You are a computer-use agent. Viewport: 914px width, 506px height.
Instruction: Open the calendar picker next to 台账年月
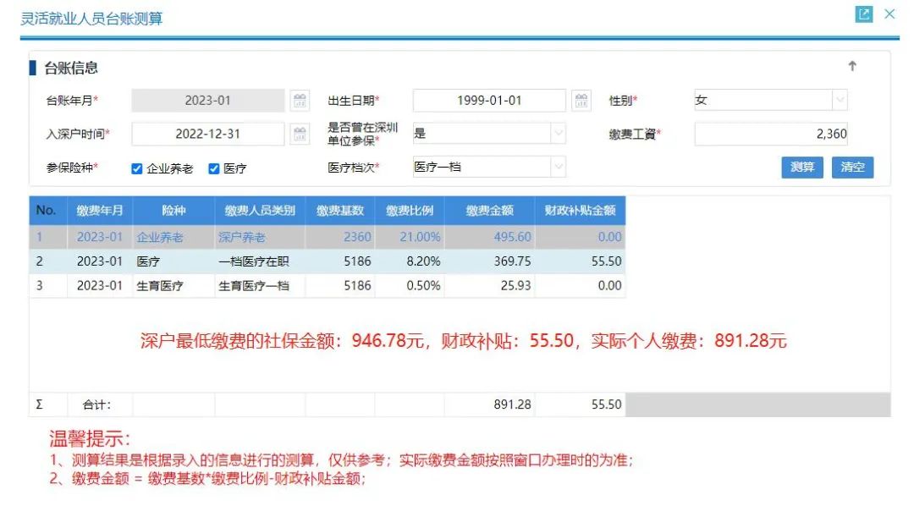(x=300, y=100)
